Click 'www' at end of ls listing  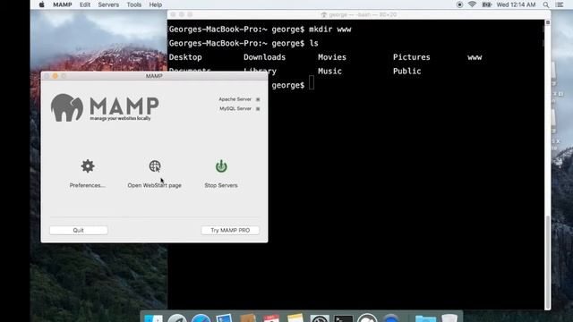click(x=475, y=57)
